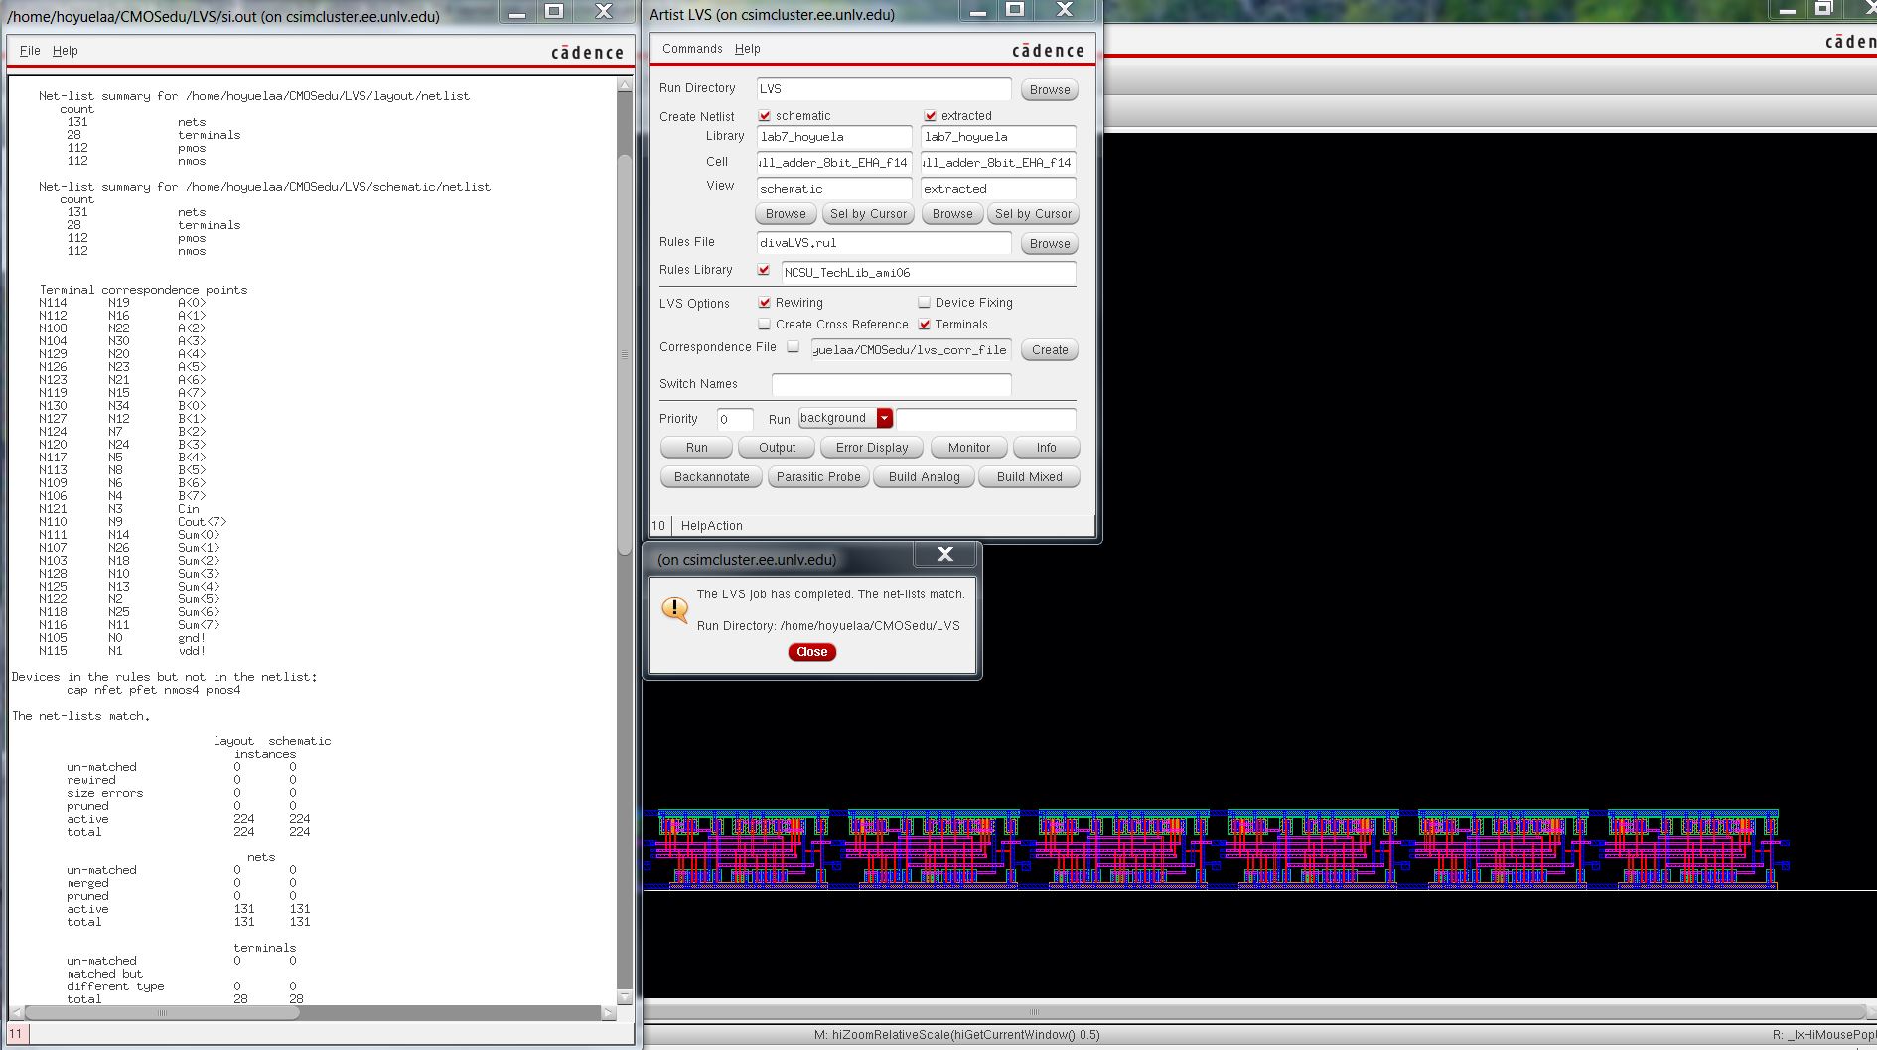The height and width of the screenshot is (1050, 1877).
Task: Click the Switch Names input field
Action: click(891, 384)
